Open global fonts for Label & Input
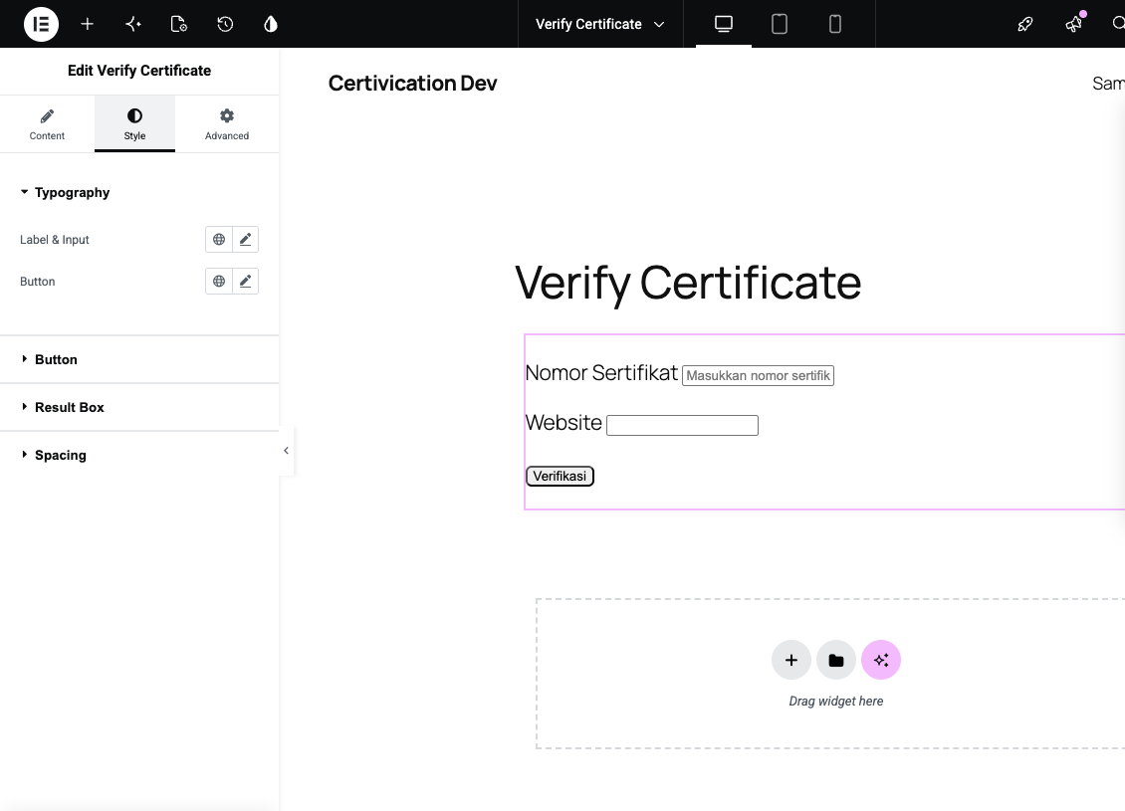Viewport: 1125px width, 811px height. [x=219, y=240]
